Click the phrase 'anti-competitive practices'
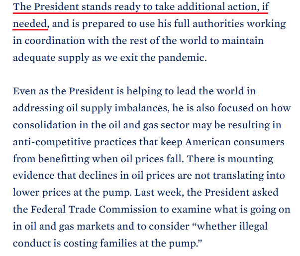Image resolution: width=300 pixels, height=256 pixels. pyautogui.click(x=75, y=142)
